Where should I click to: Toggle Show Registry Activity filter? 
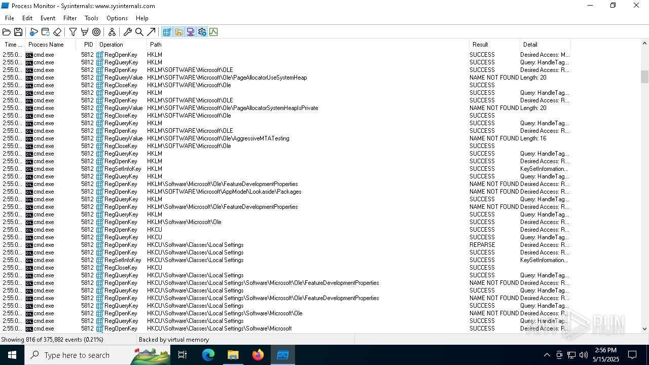[x=167, y=32]
